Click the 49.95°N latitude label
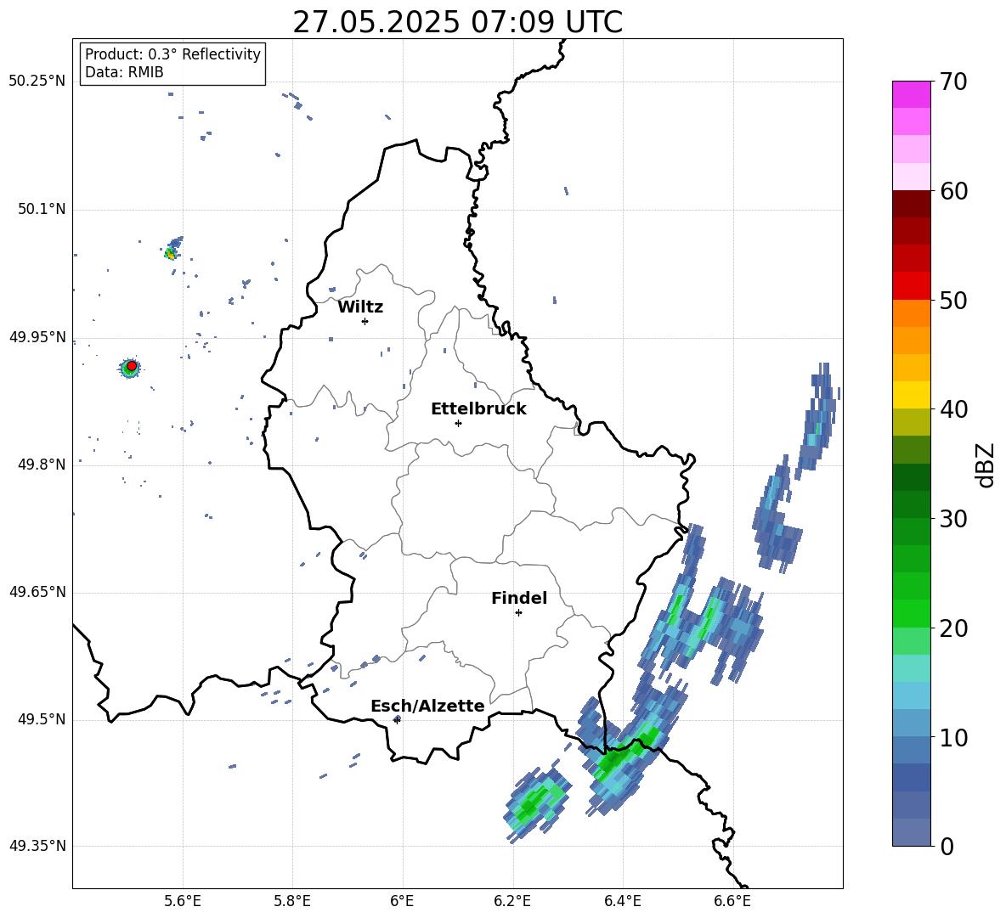Screen dimensions: 1006x918 [x=37, y=337]
